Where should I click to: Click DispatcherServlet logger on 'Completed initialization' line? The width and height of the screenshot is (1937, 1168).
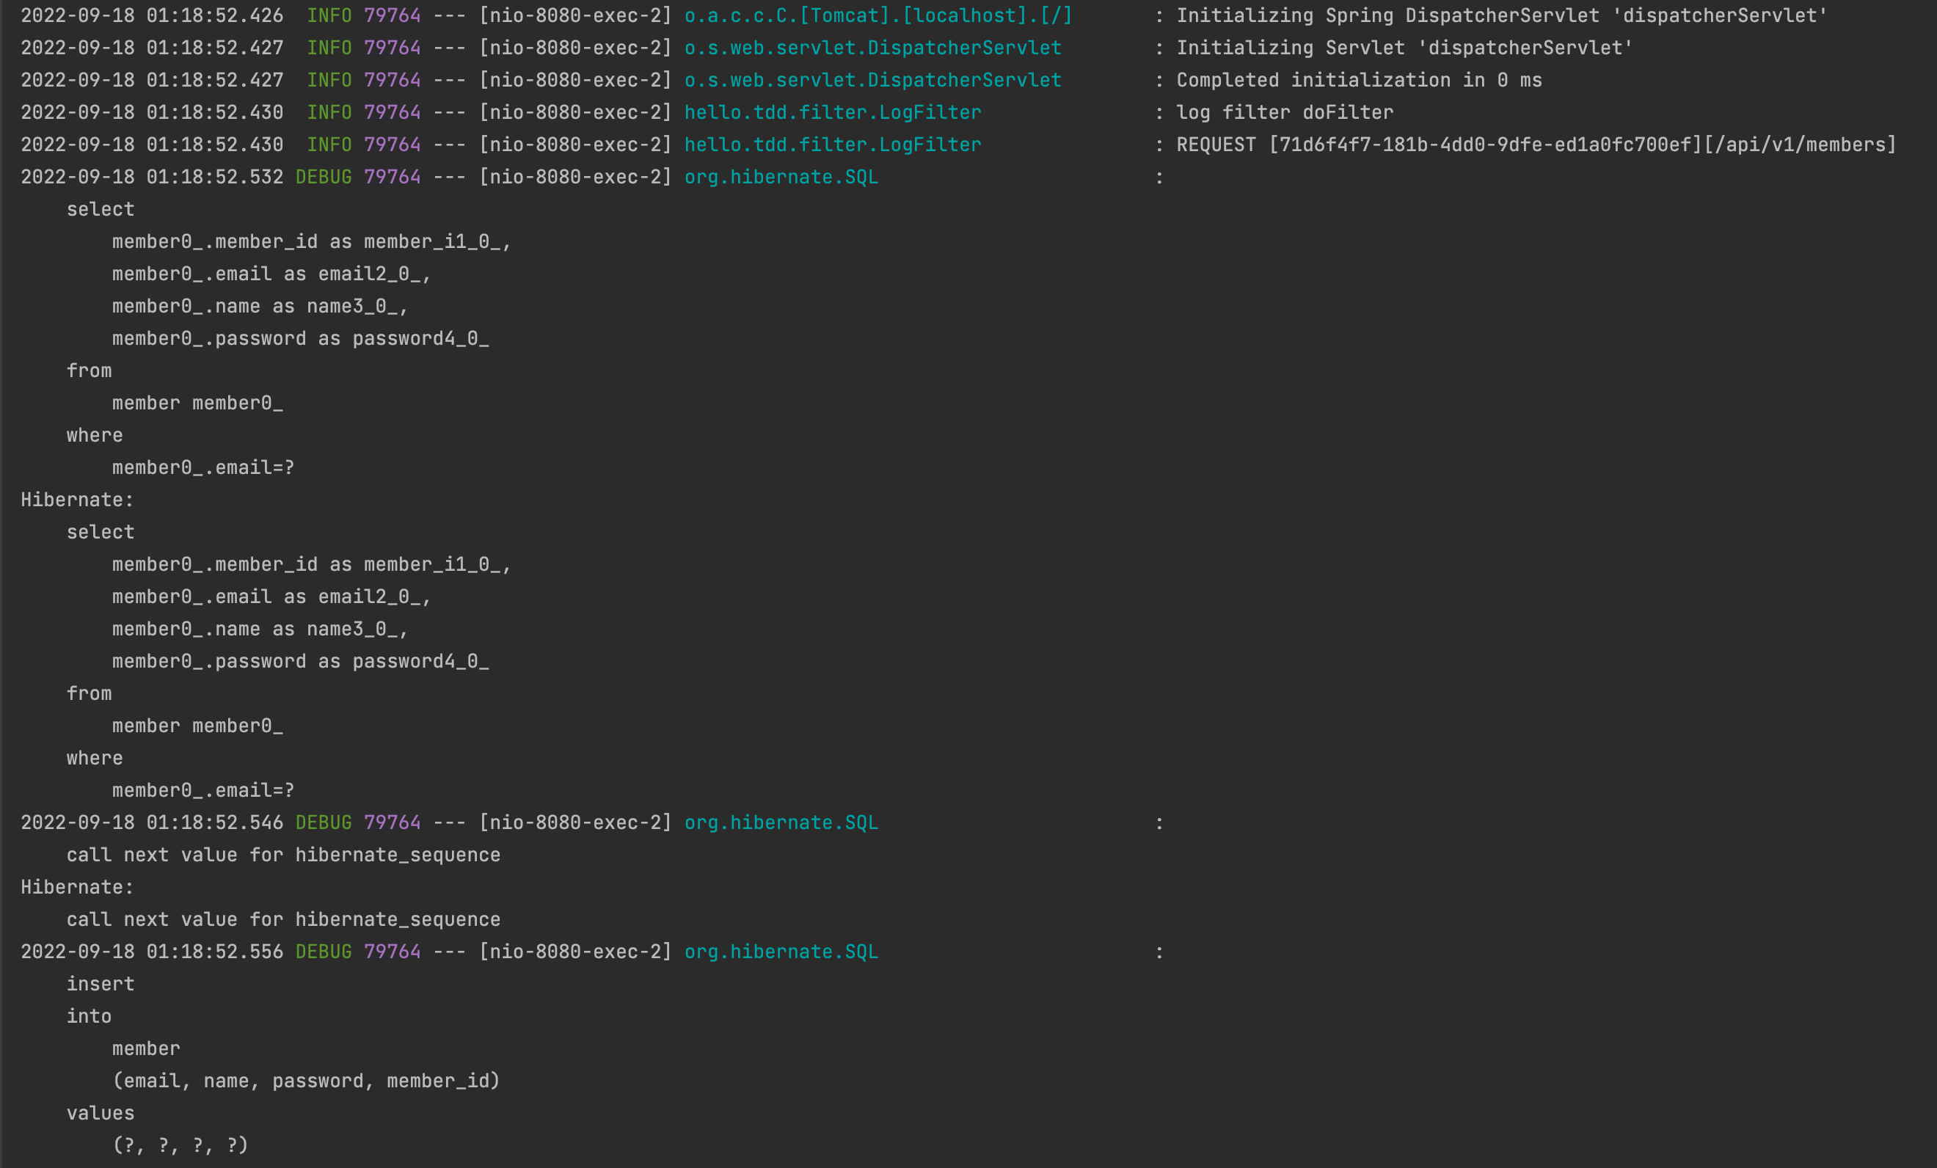872,80
